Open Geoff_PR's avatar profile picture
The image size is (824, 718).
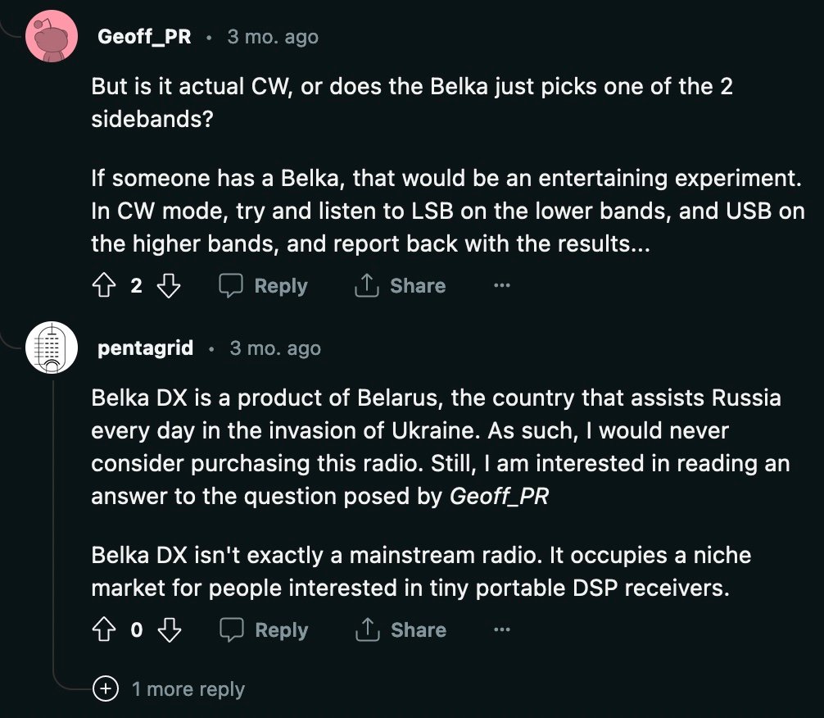52,37
